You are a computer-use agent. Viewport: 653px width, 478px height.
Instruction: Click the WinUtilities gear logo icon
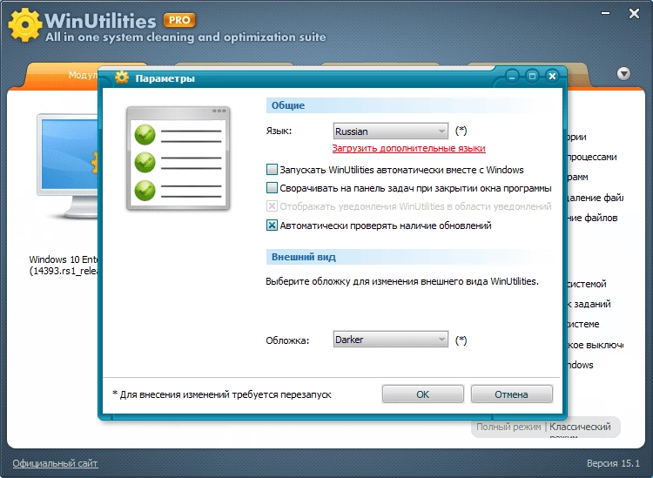24,24
